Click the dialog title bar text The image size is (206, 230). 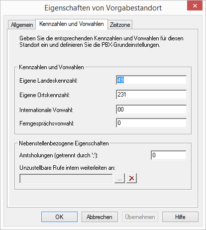tap(103, 8)
